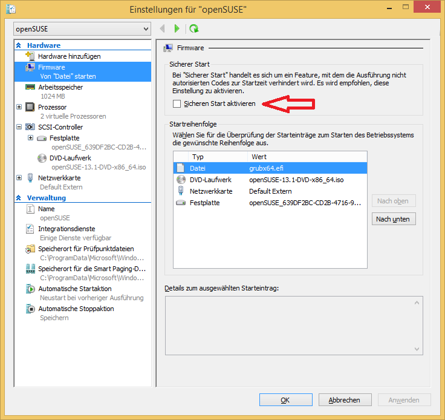445x420 pixels.
Task: Click the DVD-Laufwerk disc icon in the tree
Action: 42,158
